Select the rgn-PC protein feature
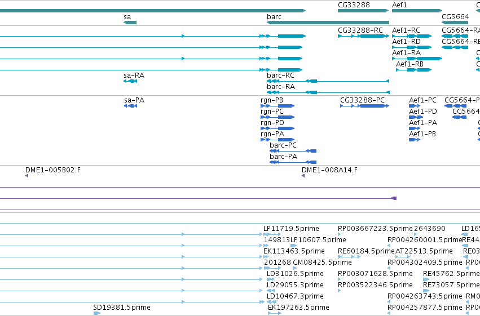 (x=278, y=117)
